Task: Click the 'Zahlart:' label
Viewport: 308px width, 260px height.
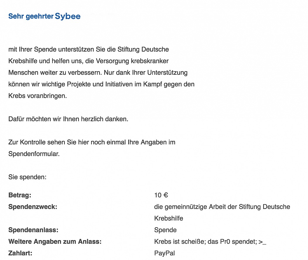Action: [20, 253]
